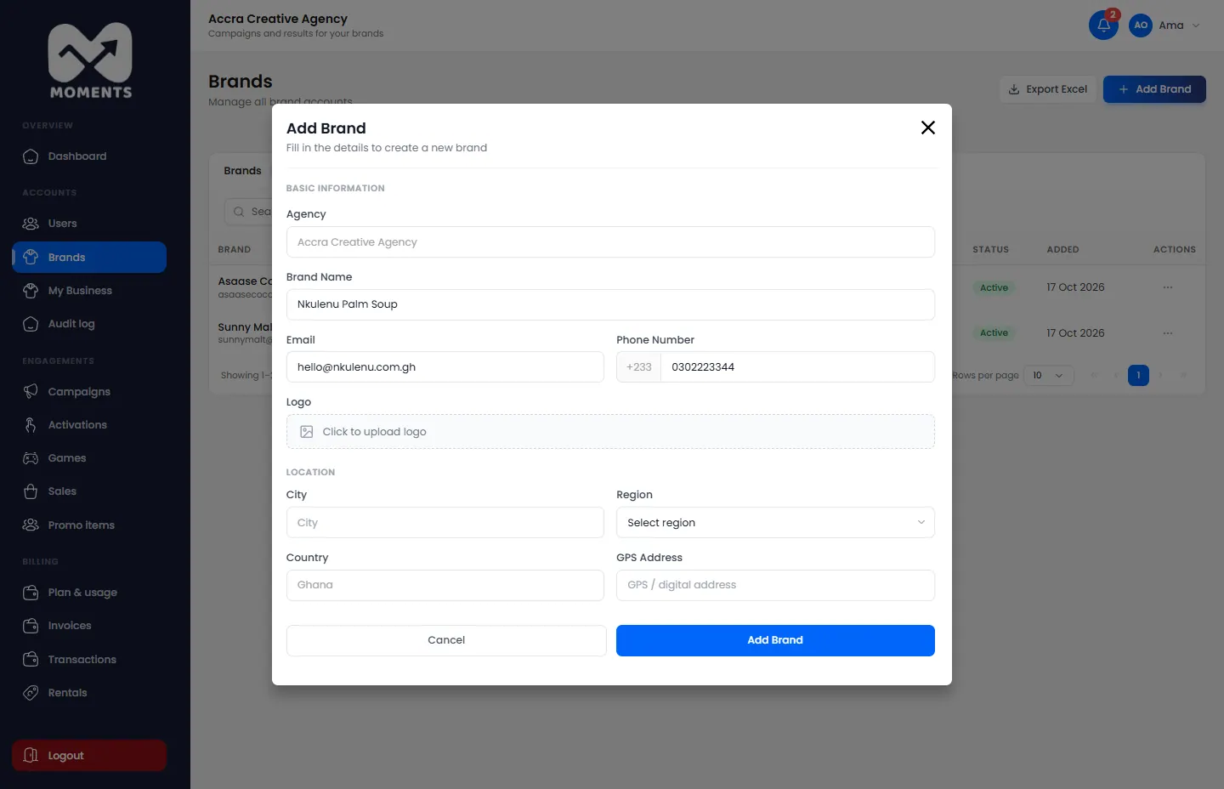
Task: Expand the Ama account menu chevron
Action: tap(1196, 26)
